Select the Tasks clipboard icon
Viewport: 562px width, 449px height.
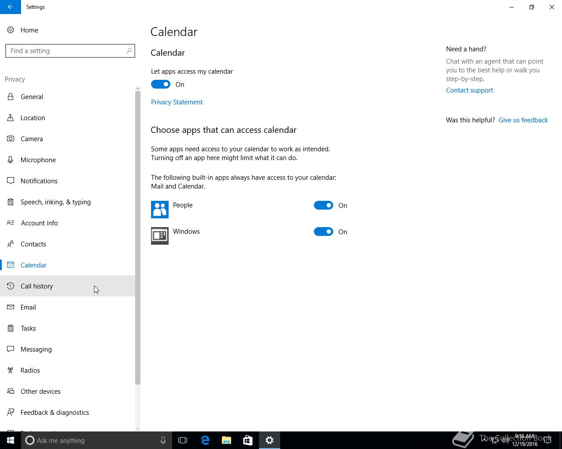(11, 328)
